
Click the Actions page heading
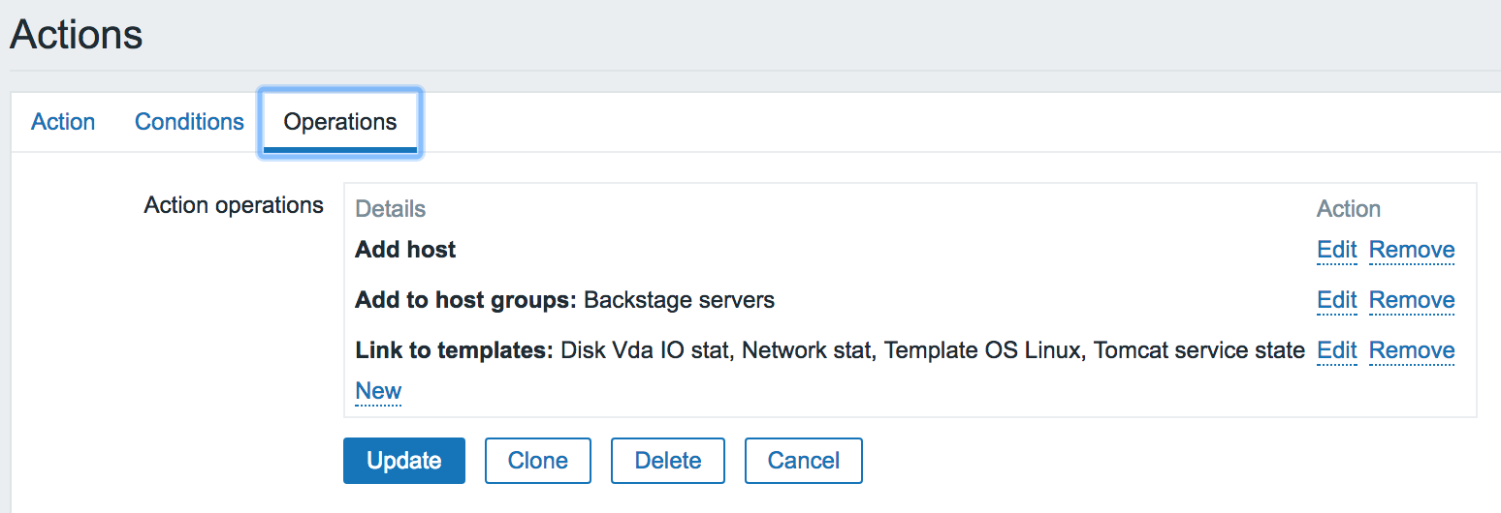pyautogui.click(x=77, y=35)
